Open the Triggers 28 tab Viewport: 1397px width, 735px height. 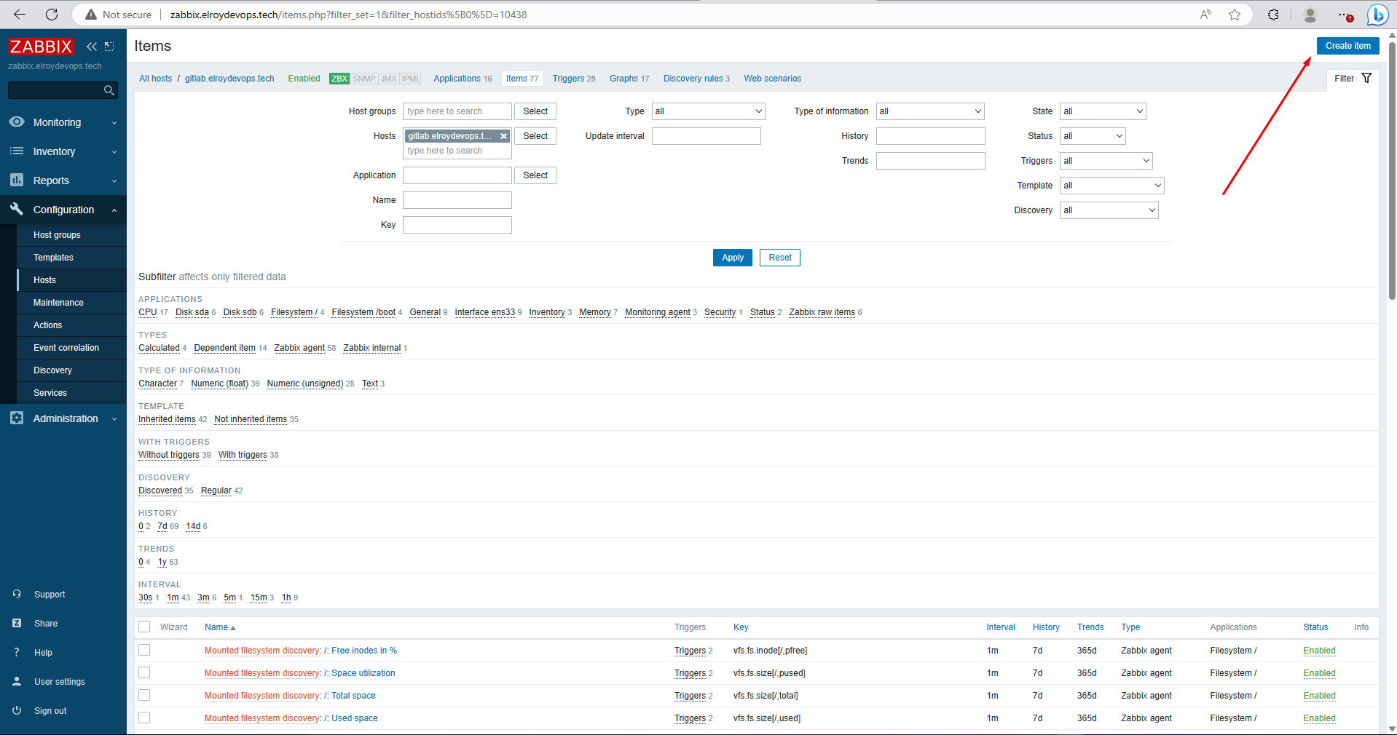[573, 79]
